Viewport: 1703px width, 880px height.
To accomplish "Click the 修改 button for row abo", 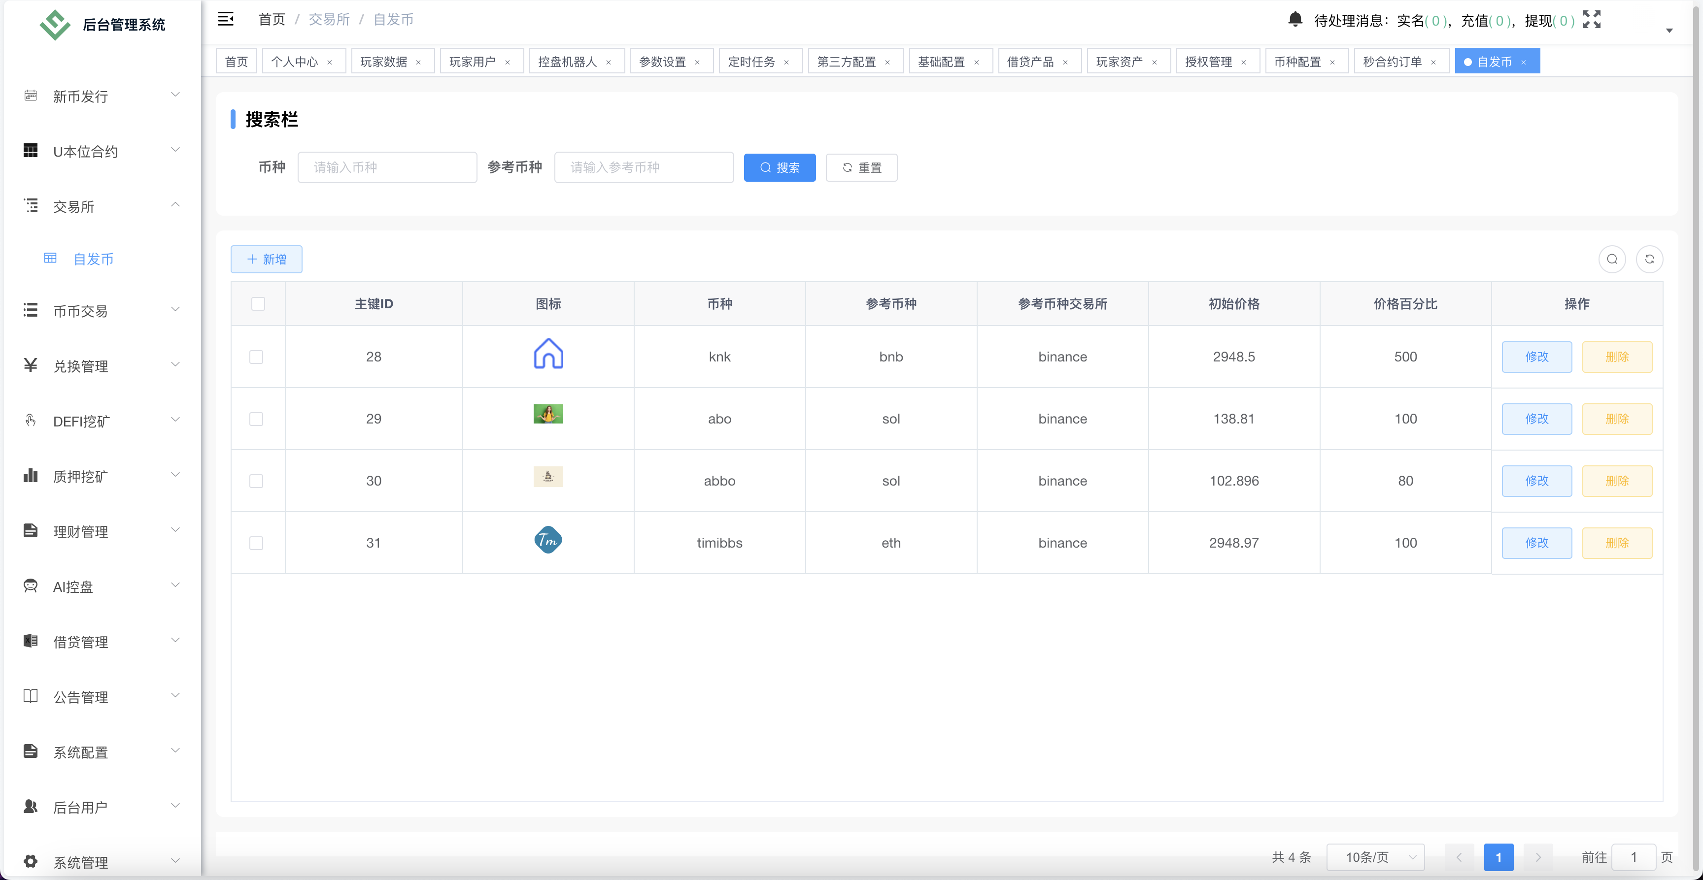I will pyautogui.click(x=1537, y=418).
